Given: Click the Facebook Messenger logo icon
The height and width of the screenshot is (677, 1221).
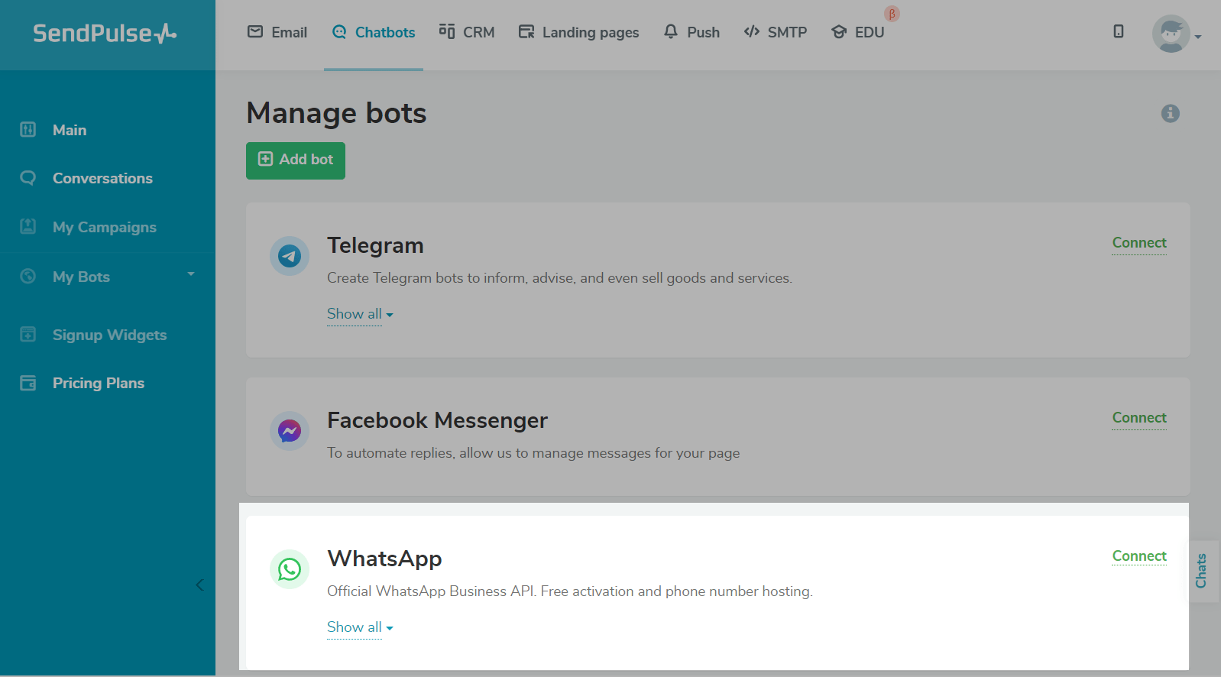Looking at the screenshot, I should pos(290,431).
